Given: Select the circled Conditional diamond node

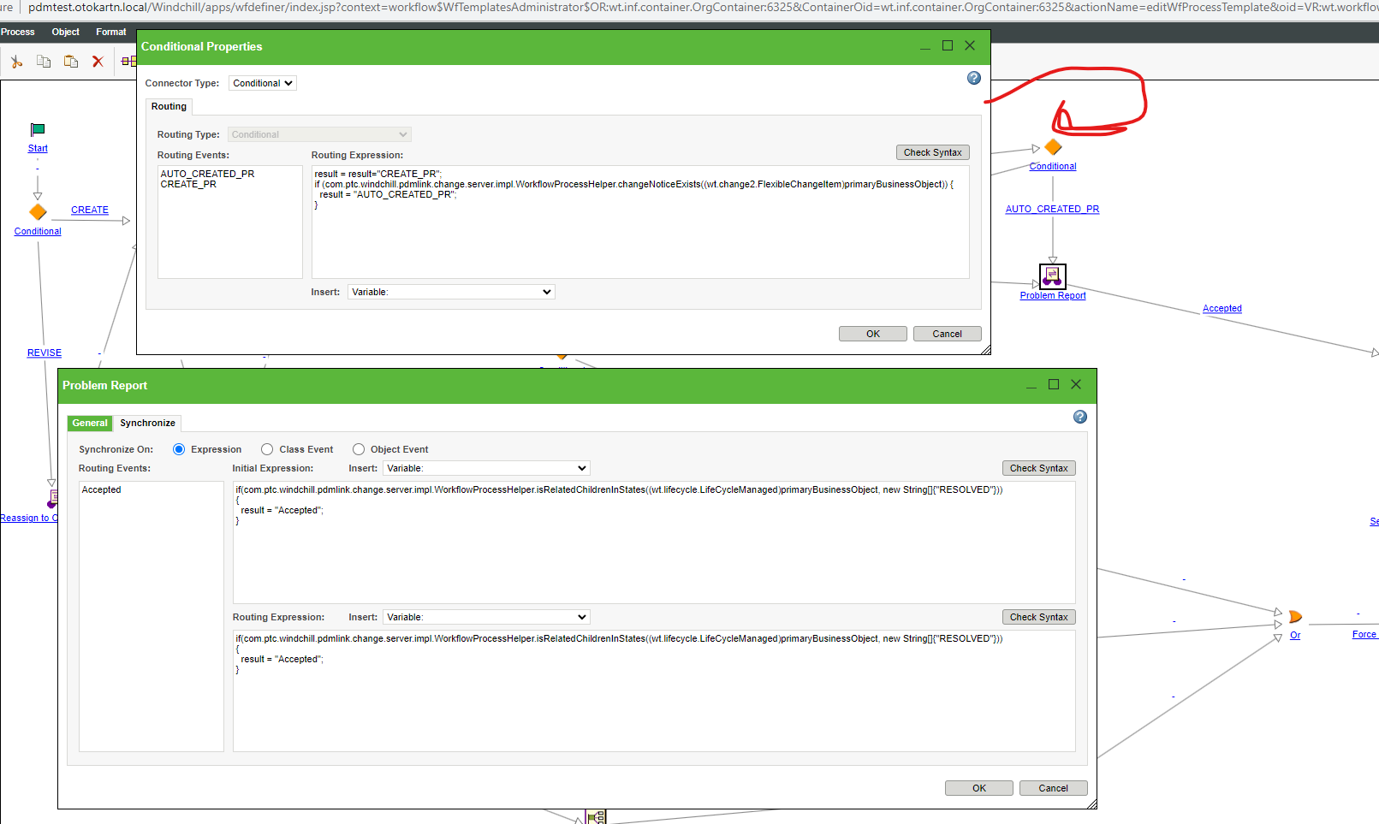Looking at the screenshot, I should [1052, 146].
